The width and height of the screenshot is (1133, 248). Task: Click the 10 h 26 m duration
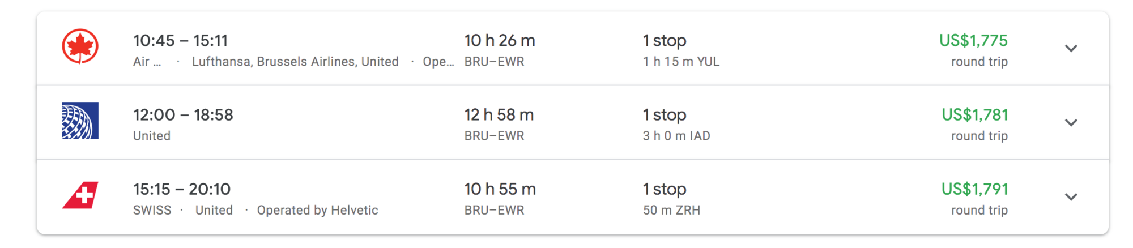pyautogui.click(x=499, y=41)
